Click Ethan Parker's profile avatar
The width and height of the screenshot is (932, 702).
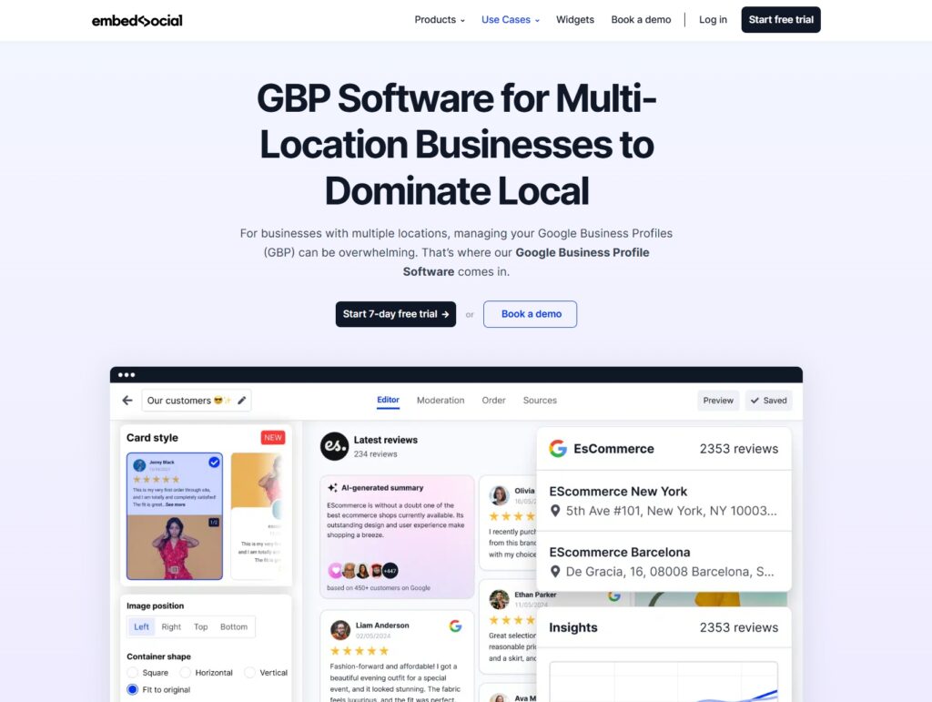tap(499, 599)
